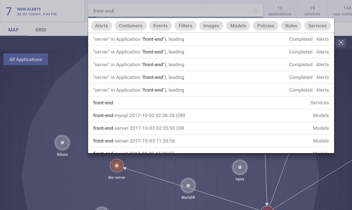Apply the Services filter chip
352x210 pixels.
[x=317, y=26]
